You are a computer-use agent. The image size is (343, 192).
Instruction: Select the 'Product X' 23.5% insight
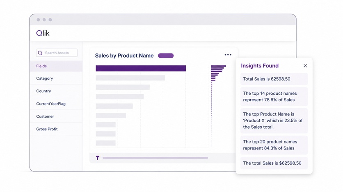274,121
